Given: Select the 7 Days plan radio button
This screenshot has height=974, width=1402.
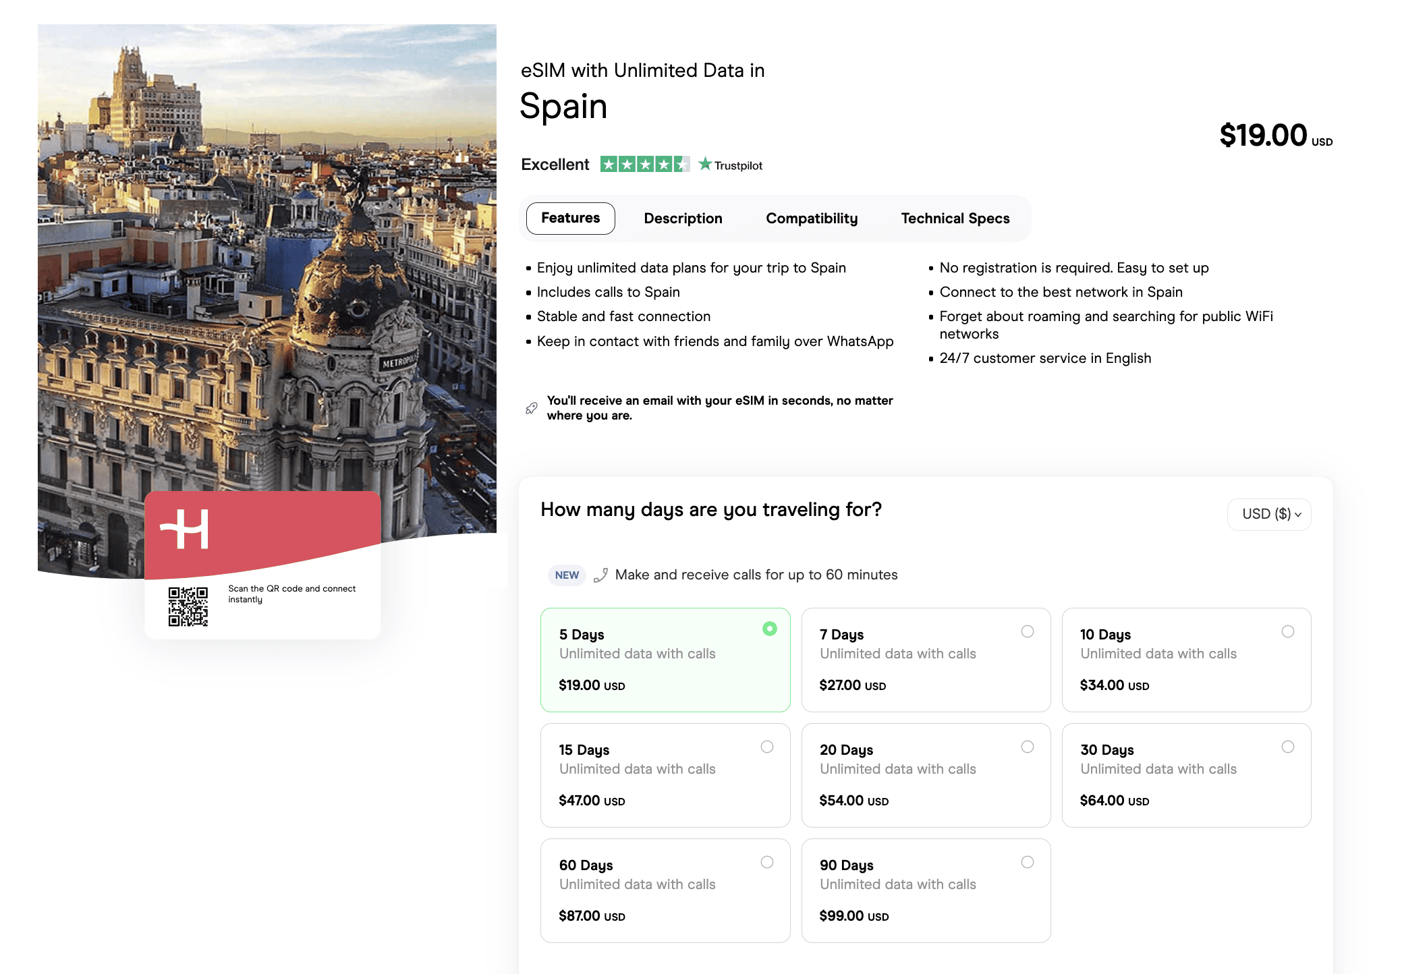Looking at the screenshot, I should [x=1028, y=631].
